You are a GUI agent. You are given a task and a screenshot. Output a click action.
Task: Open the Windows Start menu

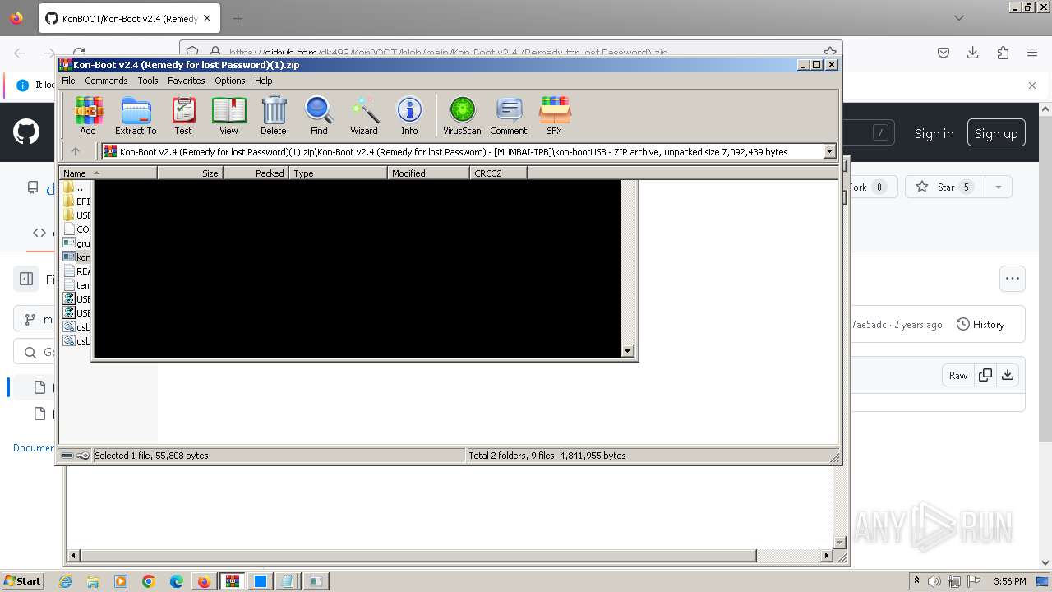point(22,581)
